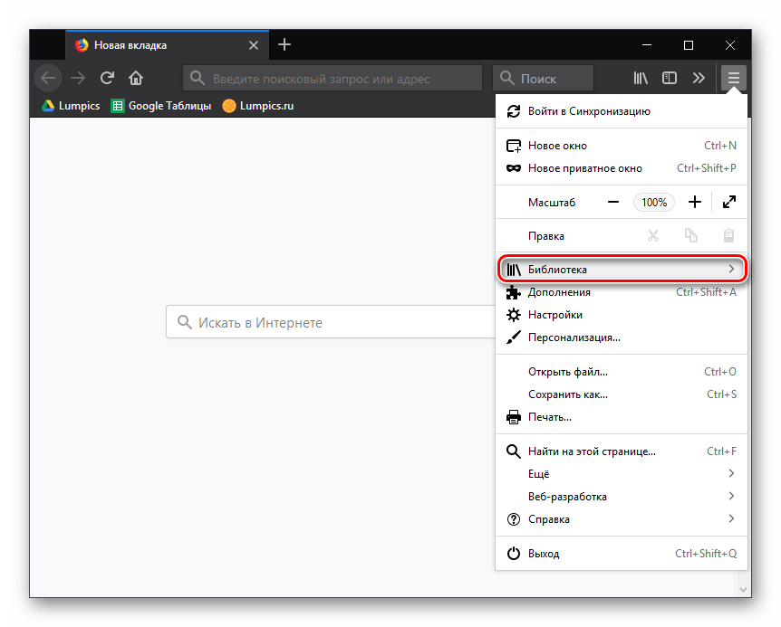This screenshot has height=627, width=781.
Task: Choose Новое окно menu entry
Action: tap(622, 146)
